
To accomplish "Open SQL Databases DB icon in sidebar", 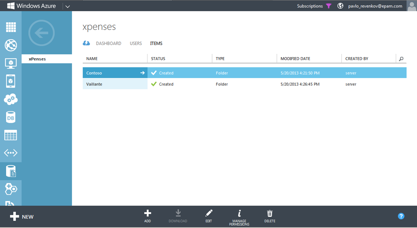I will 10,117.
